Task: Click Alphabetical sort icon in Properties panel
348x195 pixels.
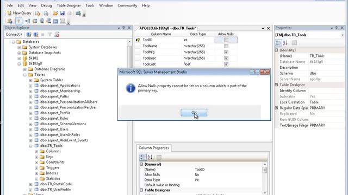Action: click(285, 43)
